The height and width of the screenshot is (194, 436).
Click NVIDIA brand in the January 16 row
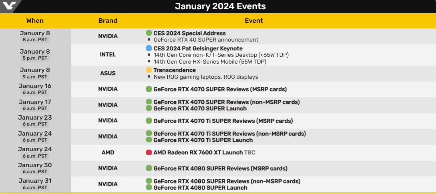click(108, 89)
